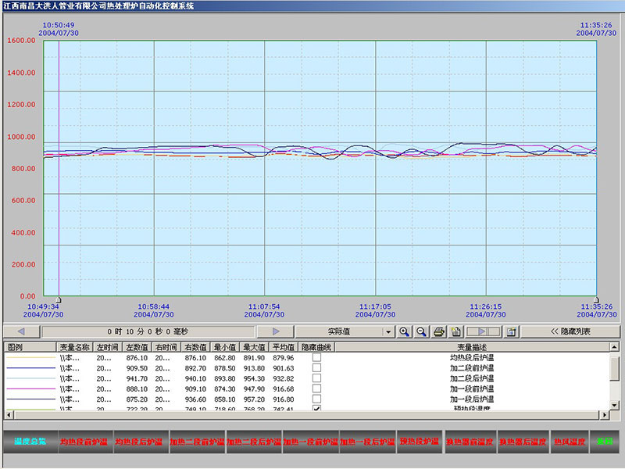Click the 热风温度 button
The width and height of the screenshot is (625, 469).
[570, 442]
